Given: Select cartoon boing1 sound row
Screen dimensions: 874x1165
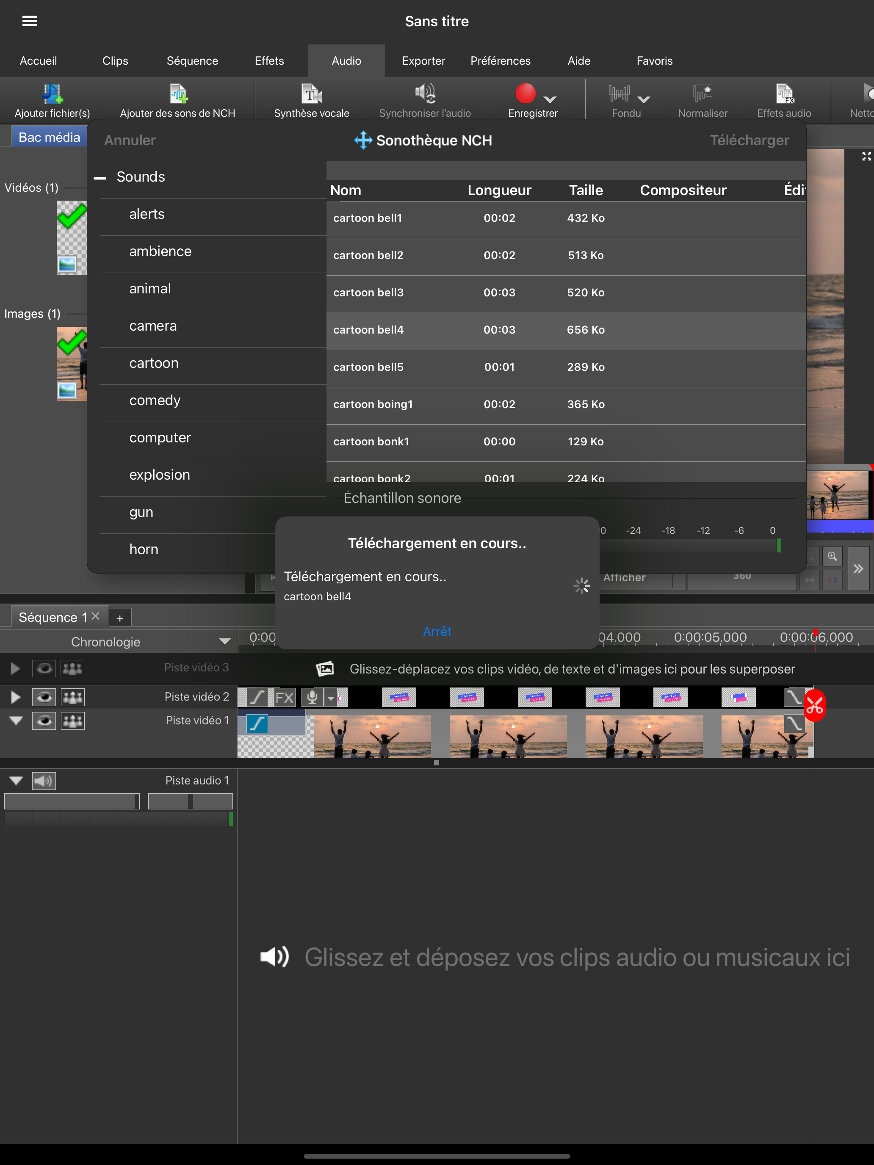Looking at the screenshot, I should coord(566,404).
